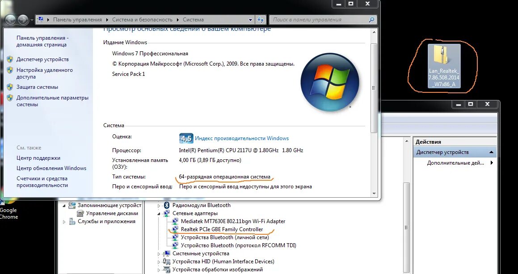Collapse Диспетчер устройств actions section

(491, 152)
